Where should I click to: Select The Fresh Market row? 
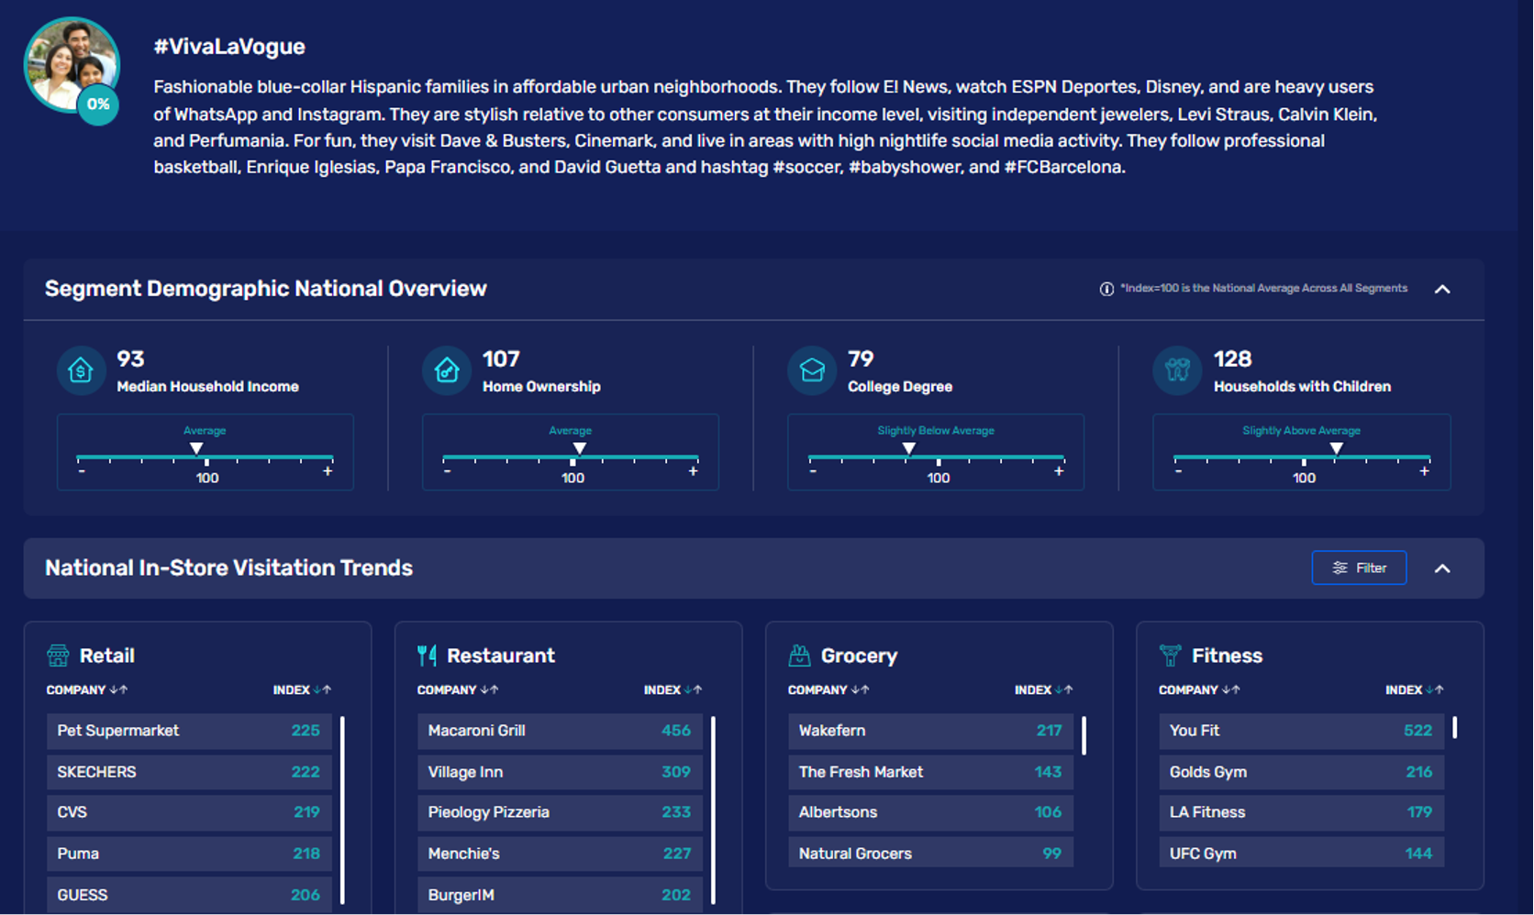pyautogui.click(x=930, y=772)
